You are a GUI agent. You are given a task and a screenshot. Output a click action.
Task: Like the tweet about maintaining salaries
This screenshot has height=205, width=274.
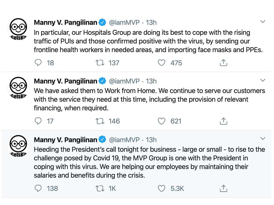pos(161,188)
